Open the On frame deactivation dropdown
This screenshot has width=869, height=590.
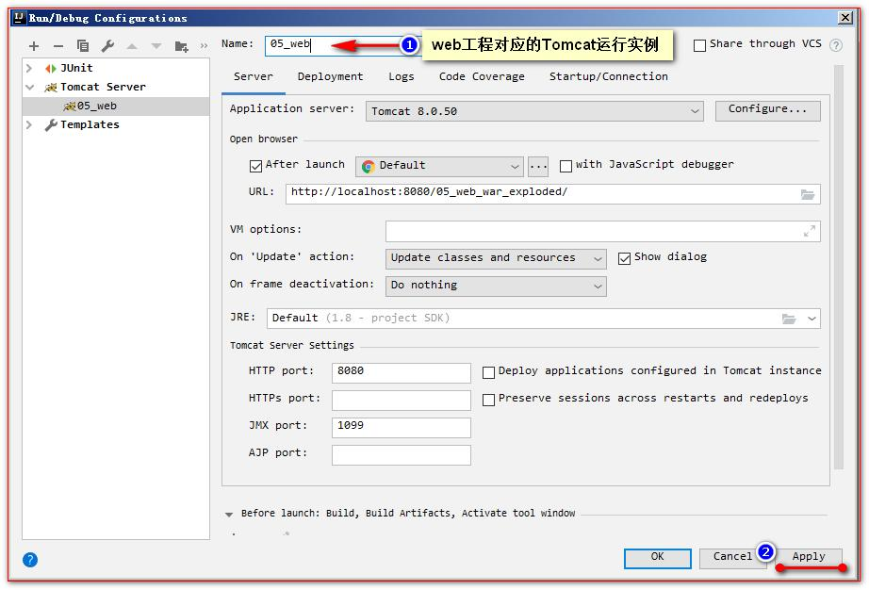496,286
